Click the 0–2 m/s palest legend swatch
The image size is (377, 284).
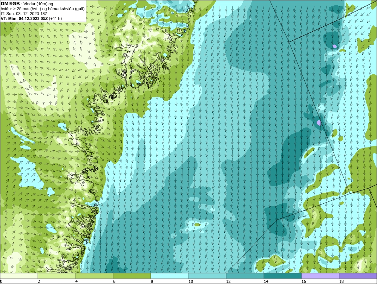point(19,276)
